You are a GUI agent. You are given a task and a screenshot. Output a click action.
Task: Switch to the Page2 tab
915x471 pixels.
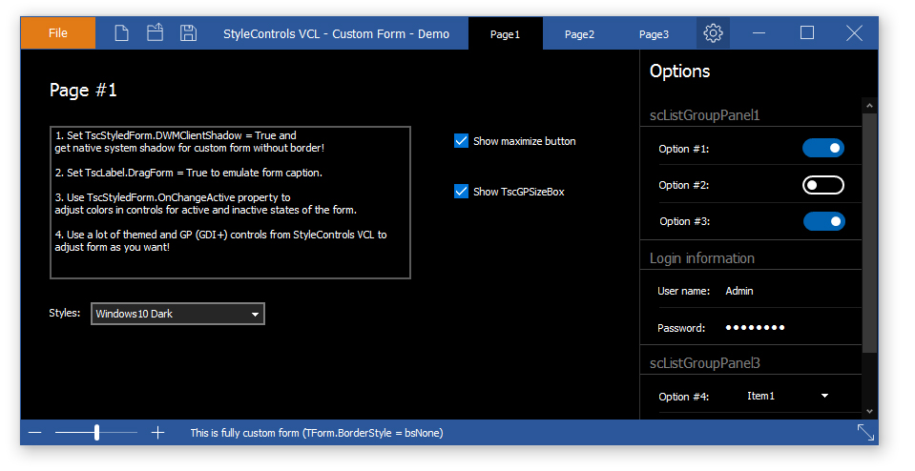coord(579,33)
